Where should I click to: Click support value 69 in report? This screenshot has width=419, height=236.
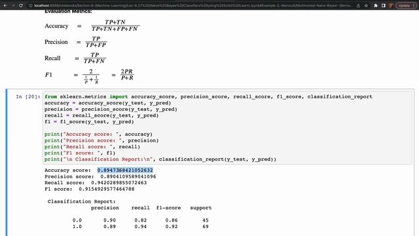[x=205, y=227]
